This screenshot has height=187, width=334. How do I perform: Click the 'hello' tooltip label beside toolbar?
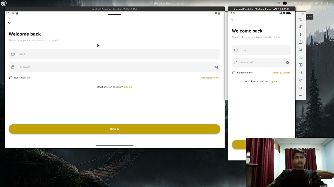tap(309, 17)
